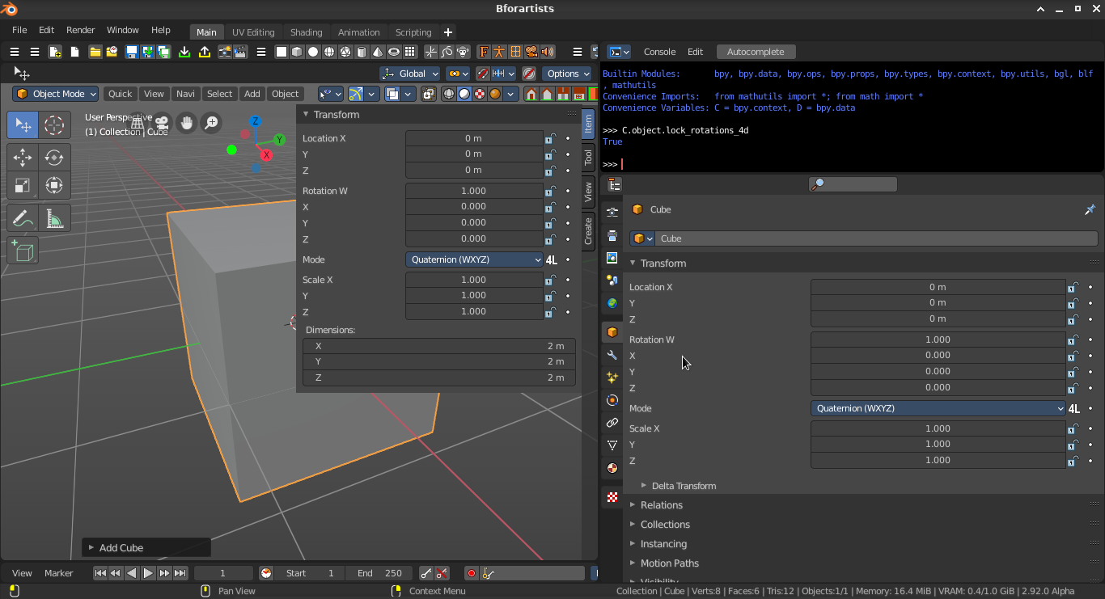
Task: Open the Global transform orientation dropdown
Action: pos(410,74)
